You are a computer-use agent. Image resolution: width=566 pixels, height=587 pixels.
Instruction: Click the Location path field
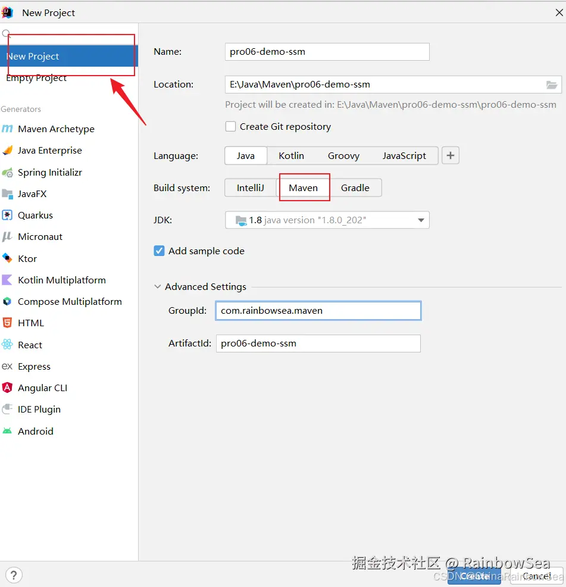[393, 85]
